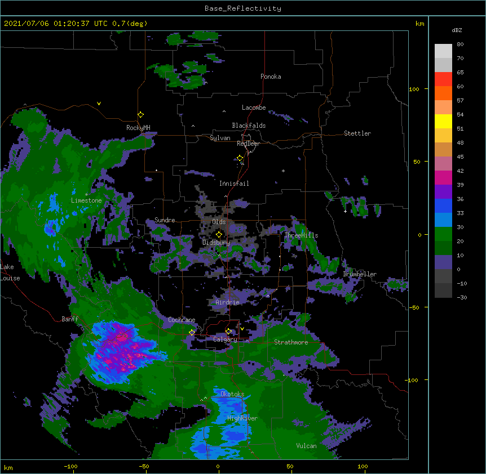Screen dimensions: 486x474
Task: Pick the light gray 80-70 dBZ legend swatch
Action: pyautogui.click(x=443, y=51)
